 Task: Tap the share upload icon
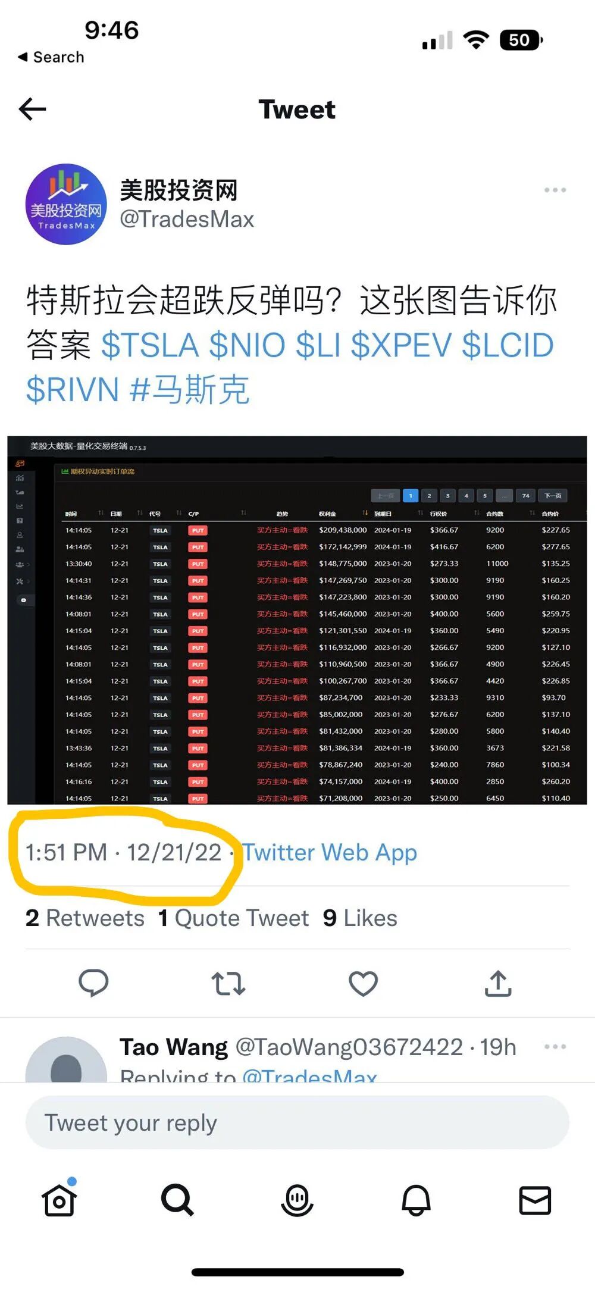click(498, 983)
